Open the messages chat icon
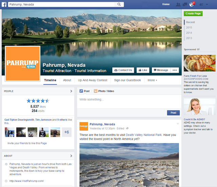217x187 pixels. 185,4
